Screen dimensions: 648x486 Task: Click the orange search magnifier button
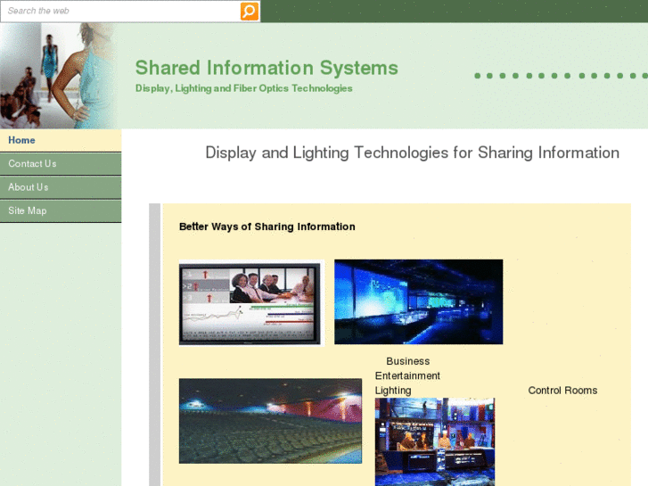click(250, 12)
